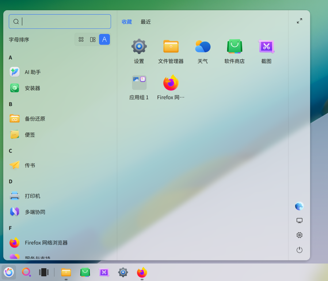Open multitasking view in the taskbar
Viewport: 328px width, 281px height.
click(44, 272)
